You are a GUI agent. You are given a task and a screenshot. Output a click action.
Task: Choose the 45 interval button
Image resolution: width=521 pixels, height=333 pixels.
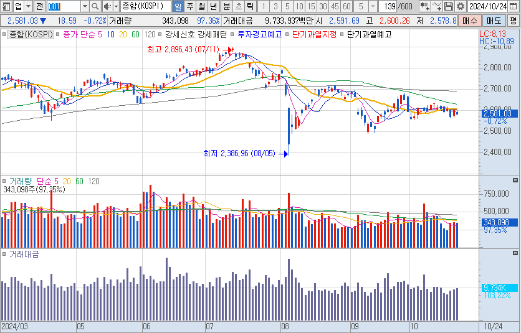[335, 6]
